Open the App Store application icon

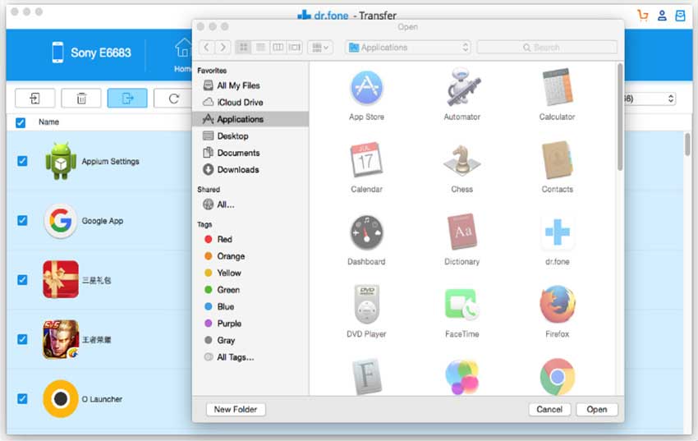click(366, 88)
